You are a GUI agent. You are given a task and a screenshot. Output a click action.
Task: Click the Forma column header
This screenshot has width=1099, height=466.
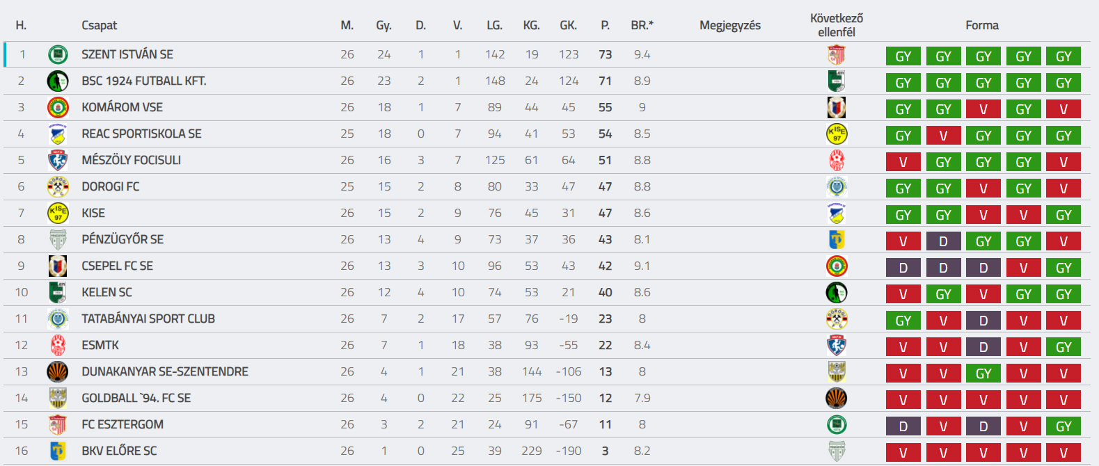[982, 25]
